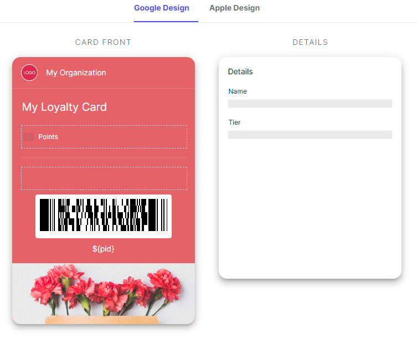Click the small Points value placeholder

29,137
